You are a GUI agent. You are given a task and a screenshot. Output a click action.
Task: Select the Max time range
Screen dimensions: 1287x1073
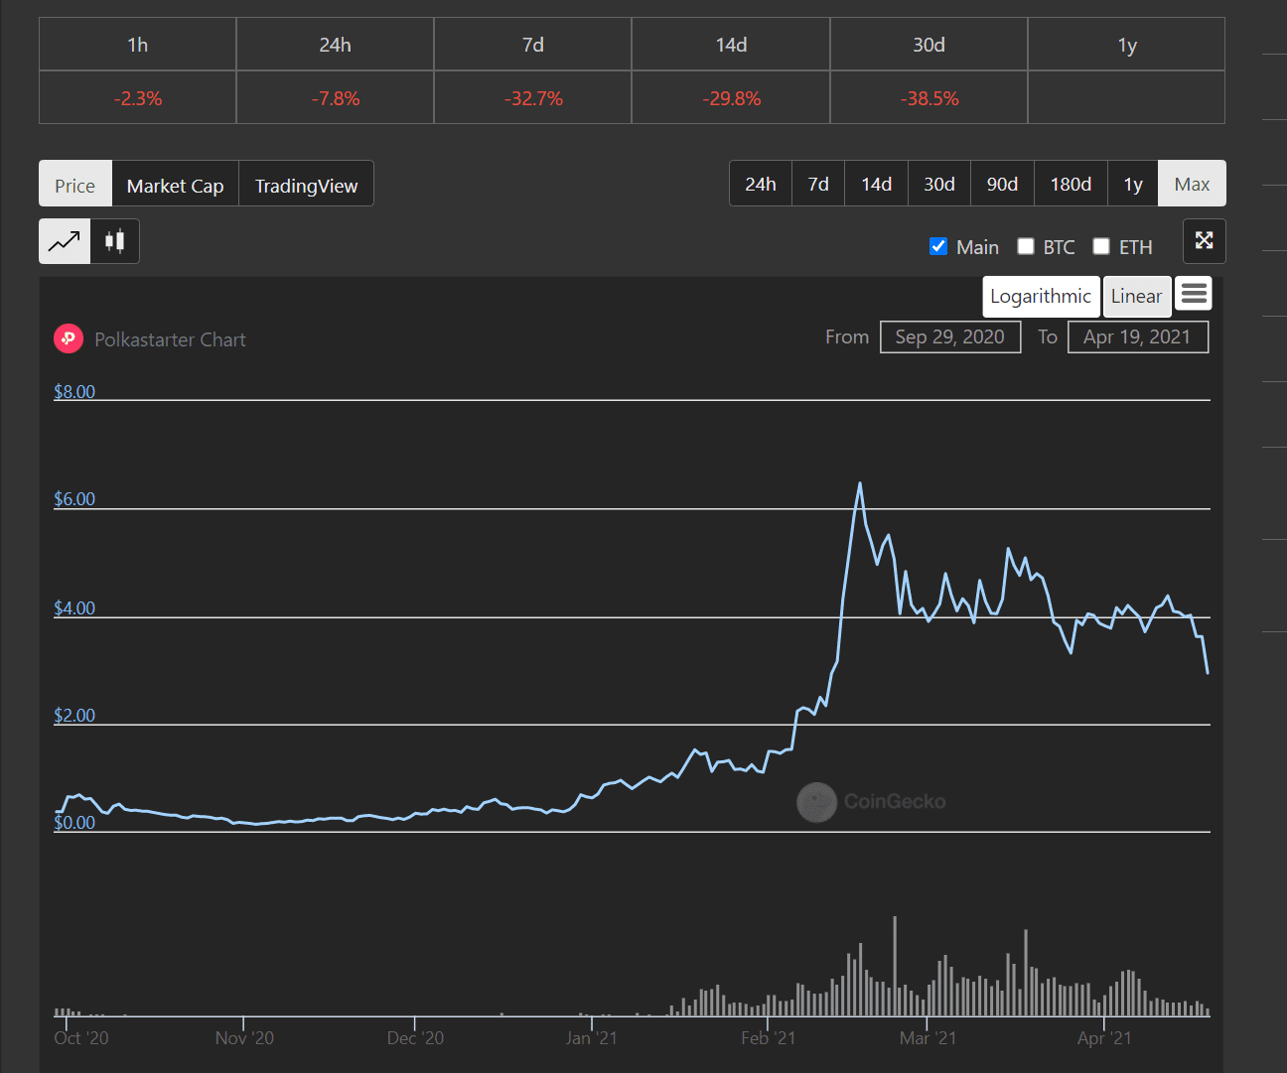(x=1192, y=184)
